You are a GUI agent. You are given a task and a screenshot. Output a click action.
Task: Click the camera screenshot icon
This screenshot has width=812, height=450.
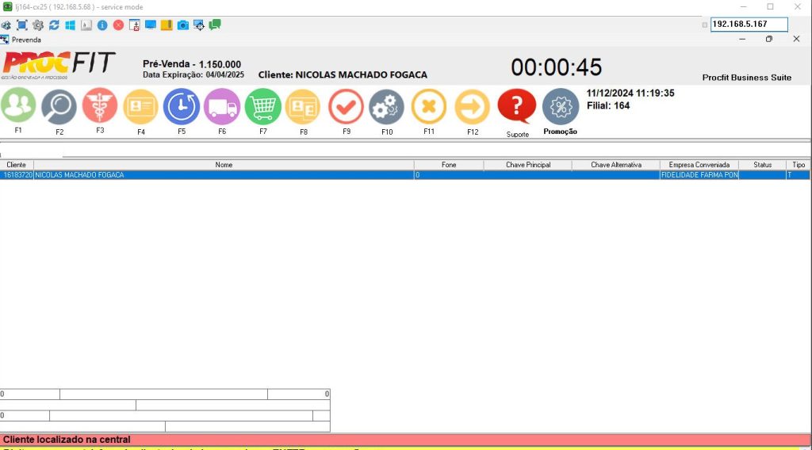click(x=183, y=25)
